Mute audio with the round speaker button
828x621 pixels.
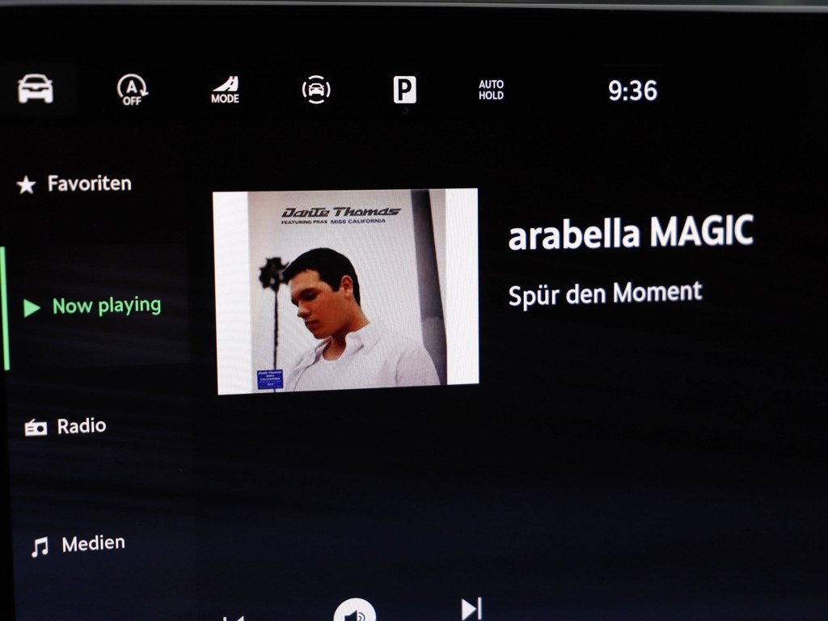click(x=354, y=611)
